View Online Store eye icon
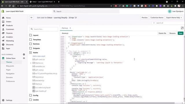The width and height of the screenshot is (185, 104). pyautogui.click(x=24, y=58)
